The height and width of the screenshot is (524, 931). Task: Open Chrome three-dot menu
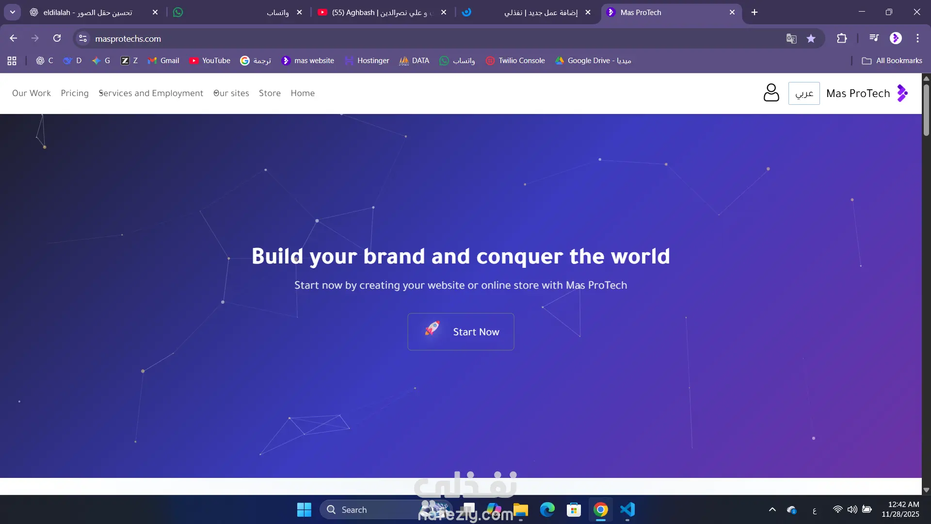click(917, 38)
